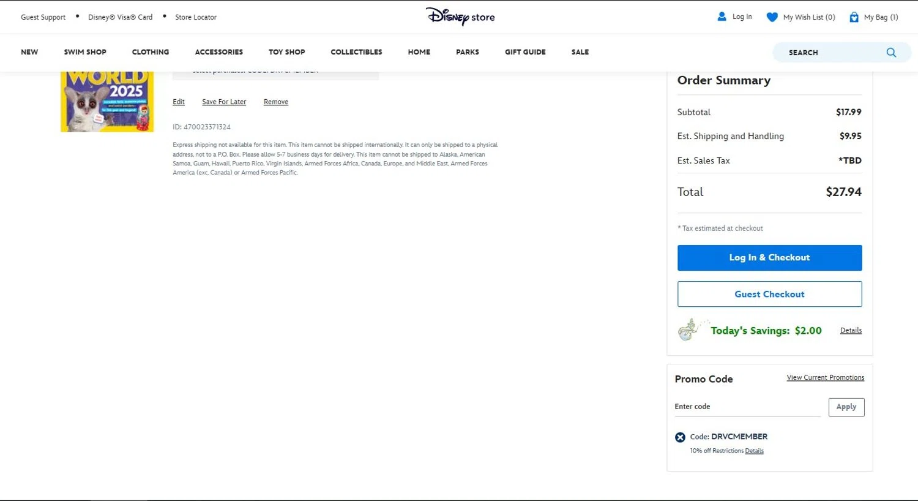Open Store Locator link
Screen dimensions: 918x501
coord(196,17)
